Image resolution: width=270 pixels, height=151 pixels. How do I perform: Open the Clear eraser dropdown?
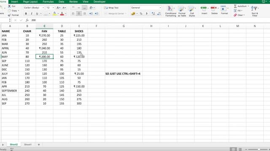pos(239,15)
